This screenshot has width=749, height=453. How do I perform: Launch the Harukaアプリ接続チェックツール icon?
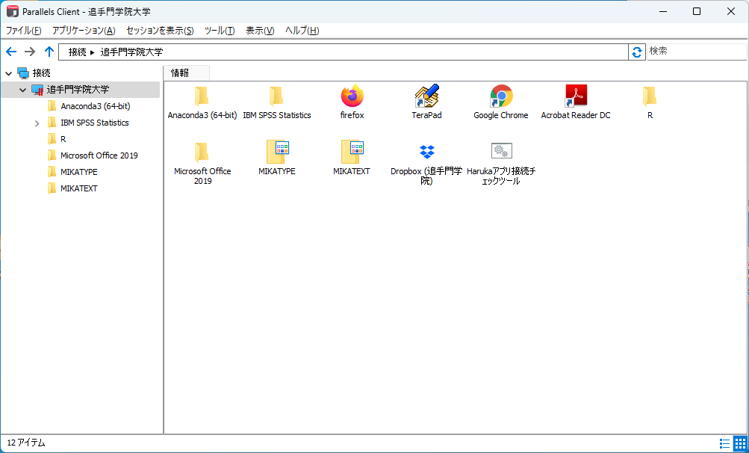pyautogui.click(x=501, y=151)
